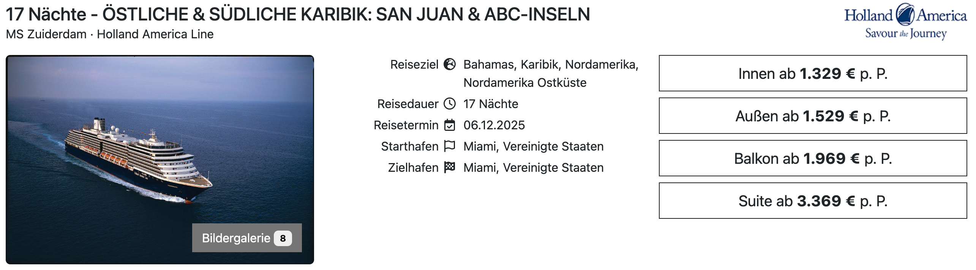976x270 pixels.
Task: Click the flag icon beside Starthafen
Action: point(450,146)
